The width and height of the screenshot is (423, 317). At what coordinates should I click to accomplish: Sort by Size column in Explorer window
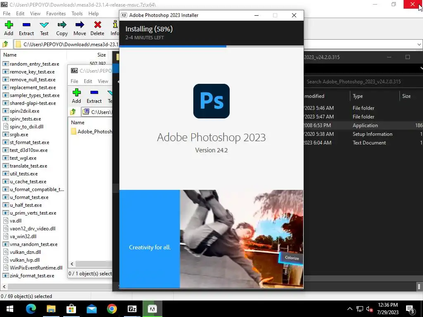click(x=411, y=96)
